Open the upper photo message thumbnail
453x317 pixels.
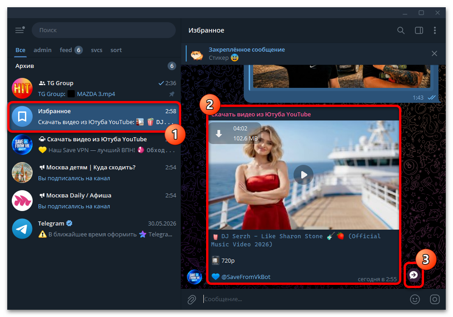[342, 76]
